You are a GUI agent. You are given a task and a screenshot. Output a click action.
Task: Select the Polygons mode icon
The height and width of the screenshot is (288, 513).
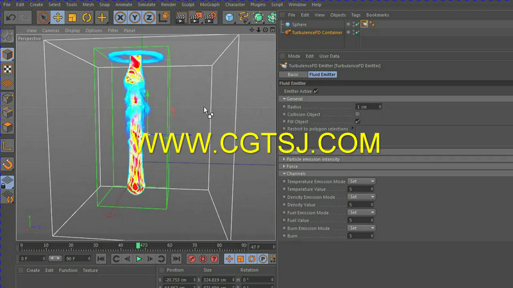[x=7, y=127]
